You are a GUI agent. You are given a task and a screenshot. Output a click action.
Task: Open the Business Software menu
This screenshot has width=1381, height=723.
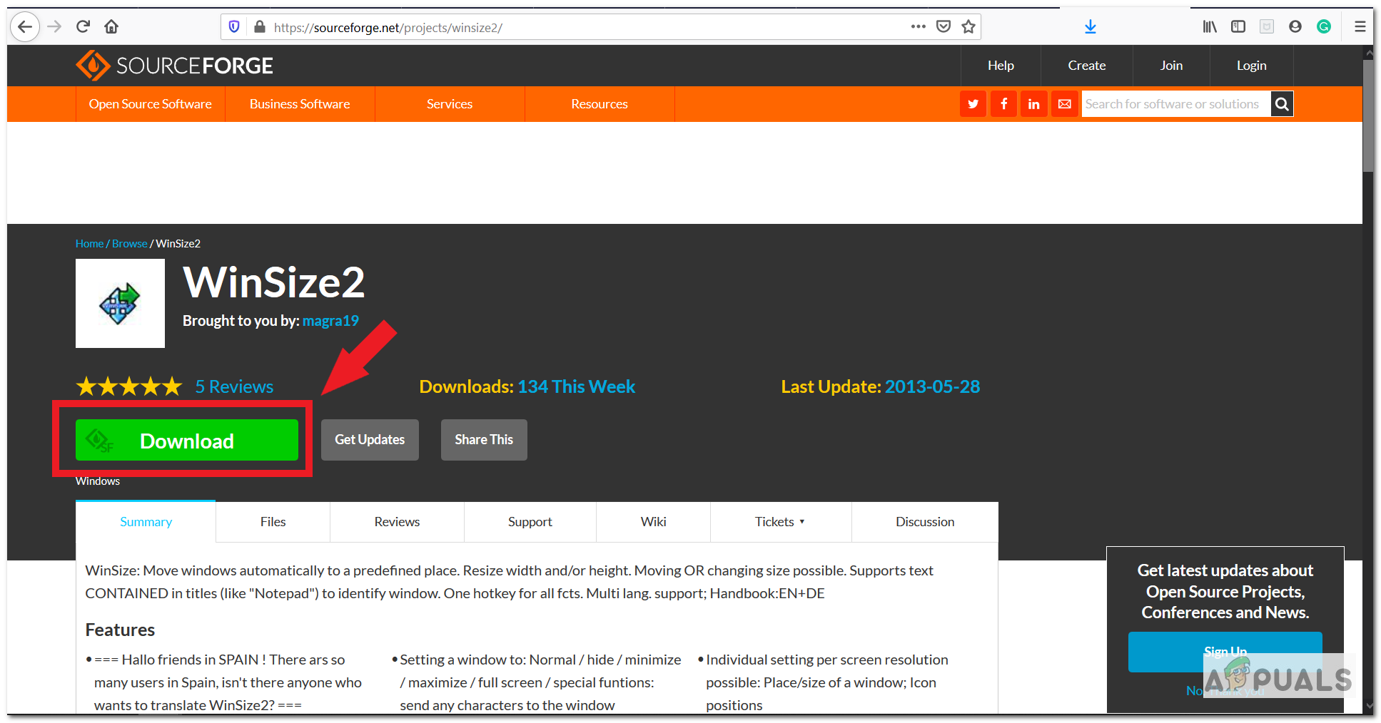pos(300,104)
